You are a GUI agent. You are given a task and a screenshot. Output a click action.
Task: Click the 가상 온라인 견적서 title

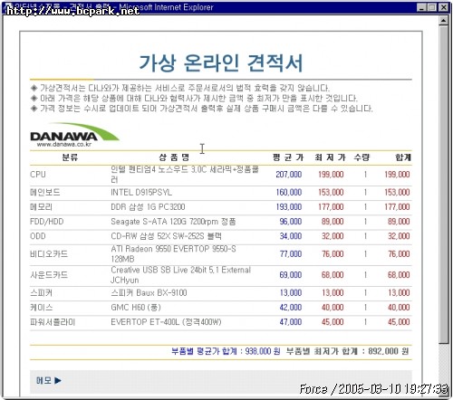click(221, 63)
